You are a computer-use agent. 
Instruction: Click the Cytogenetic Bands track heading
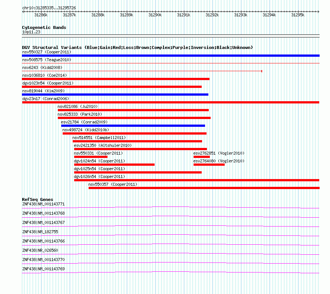point(44,27)
